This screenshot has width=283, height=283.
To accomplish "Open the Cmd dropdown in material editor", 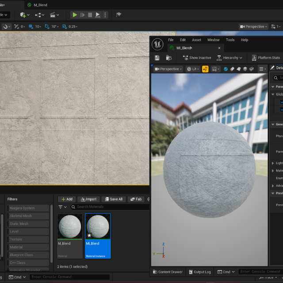I will pyautogui.click(x=226, y=272).
